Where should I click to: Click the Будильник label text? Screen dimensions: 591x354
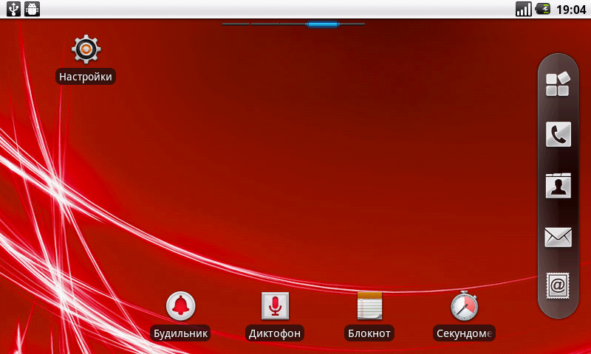180,333
